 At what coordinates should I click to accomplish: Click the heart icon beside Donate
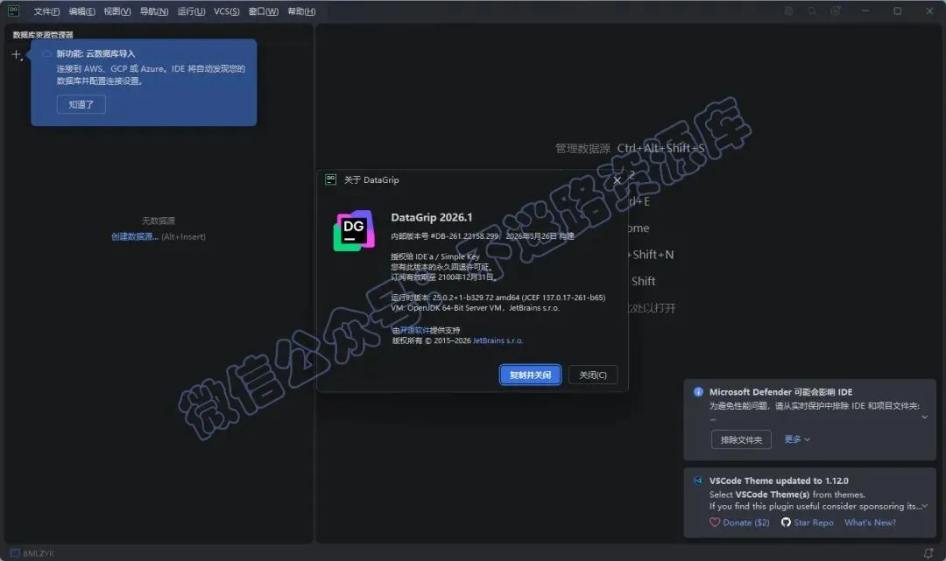point(715,522)
